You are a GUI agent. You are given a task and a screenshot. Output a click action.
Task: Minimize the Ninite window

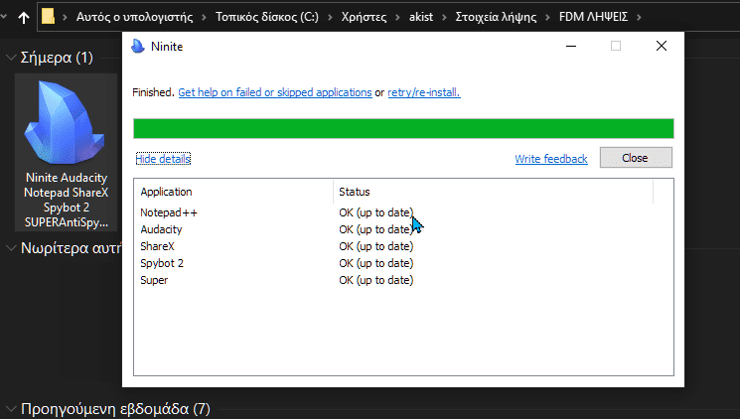(571, 47)
